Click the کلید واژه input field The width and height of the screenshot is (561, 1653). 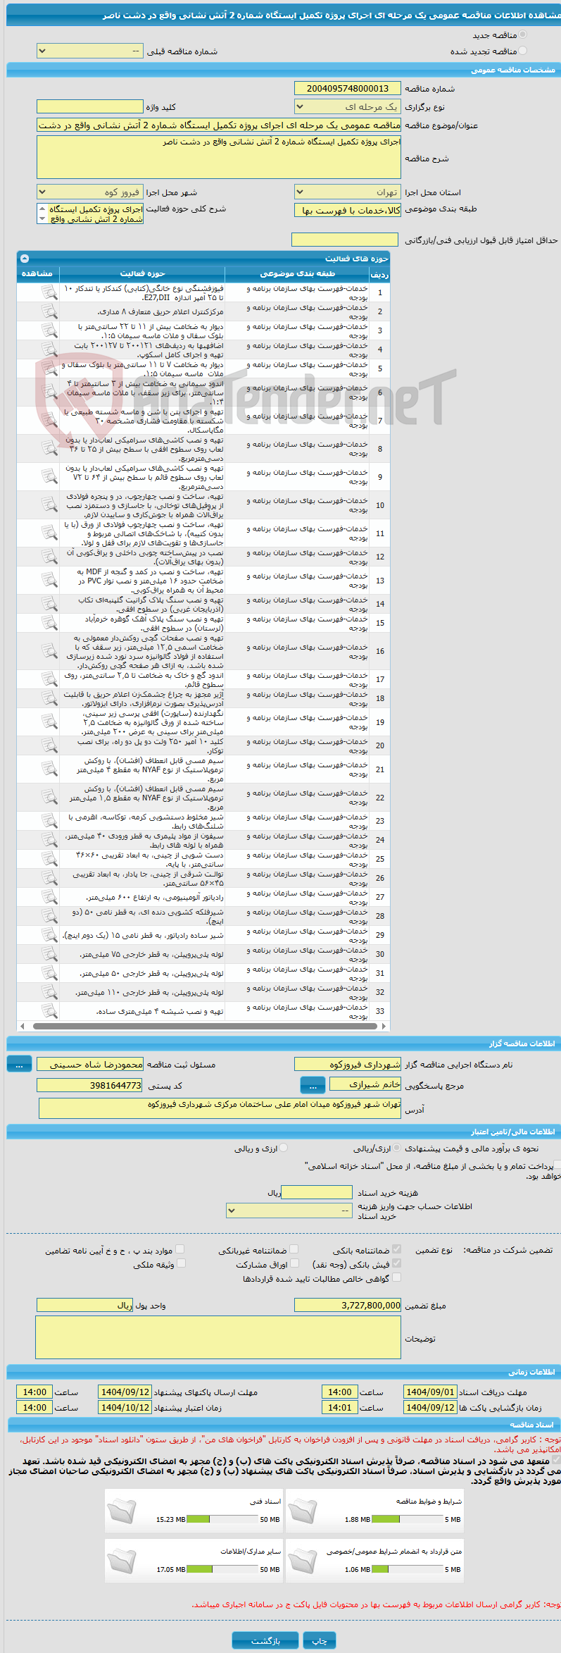(x=89, y=107)
